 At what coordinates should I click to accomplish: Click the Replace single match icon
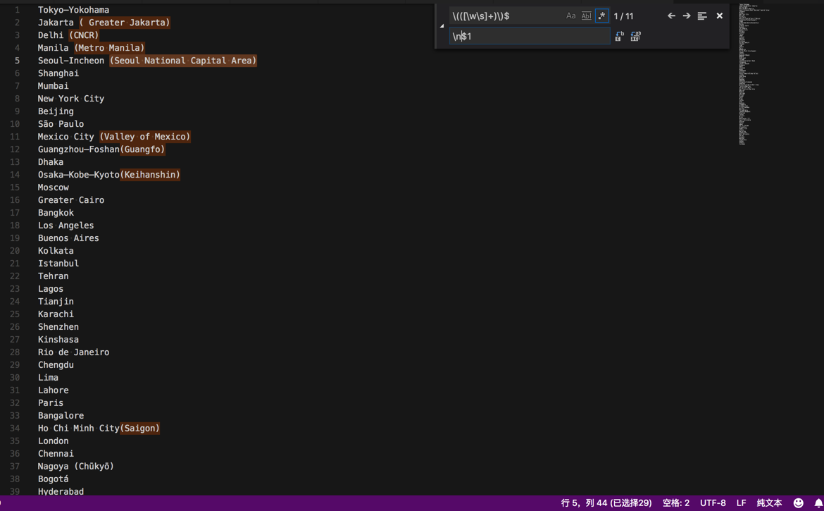tap(620, 36)
